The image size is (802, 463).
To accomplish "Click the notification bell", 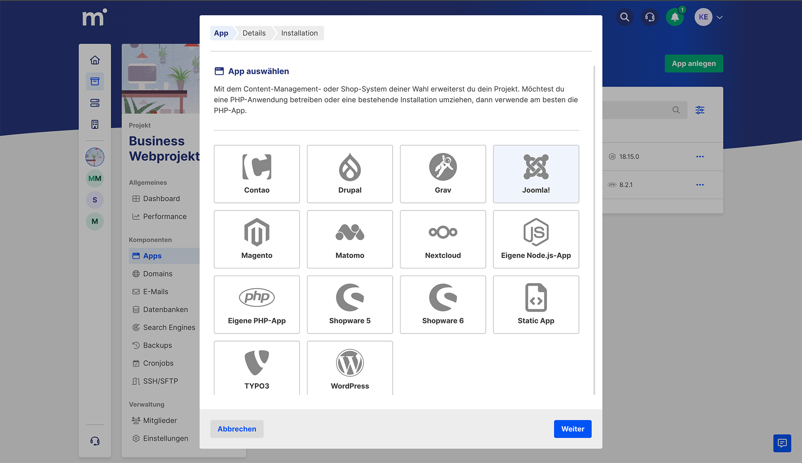I will pyautogui.click(x=675, y=17).
